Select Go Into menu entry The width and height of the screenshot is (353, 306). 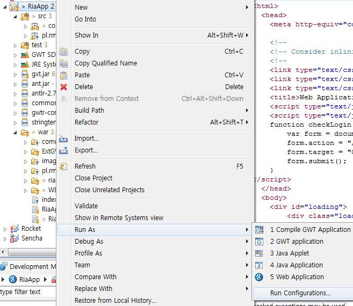155,19
